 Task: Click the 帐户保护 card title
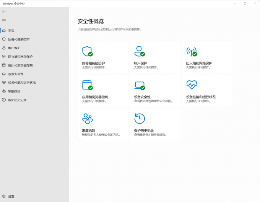[140, 63]
